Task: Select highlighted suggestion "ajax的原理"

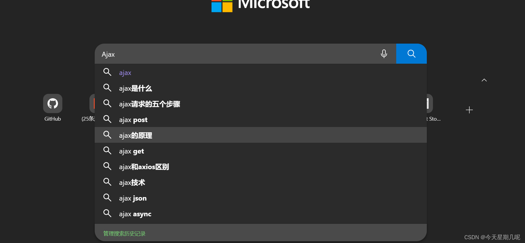Action: point(261,135)
